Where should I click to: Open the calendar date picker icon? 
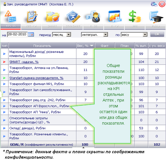tap(31, 35)
